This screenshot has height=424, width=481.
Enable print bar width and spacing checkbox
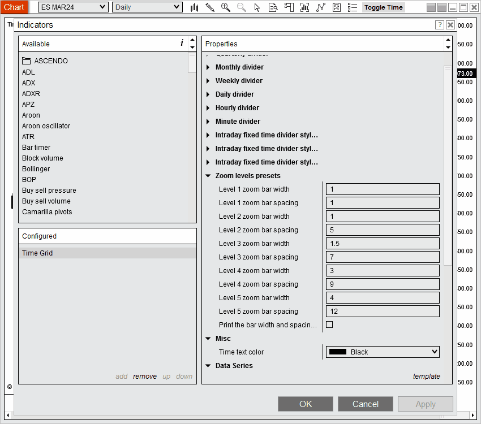click(x=329, y=325)
